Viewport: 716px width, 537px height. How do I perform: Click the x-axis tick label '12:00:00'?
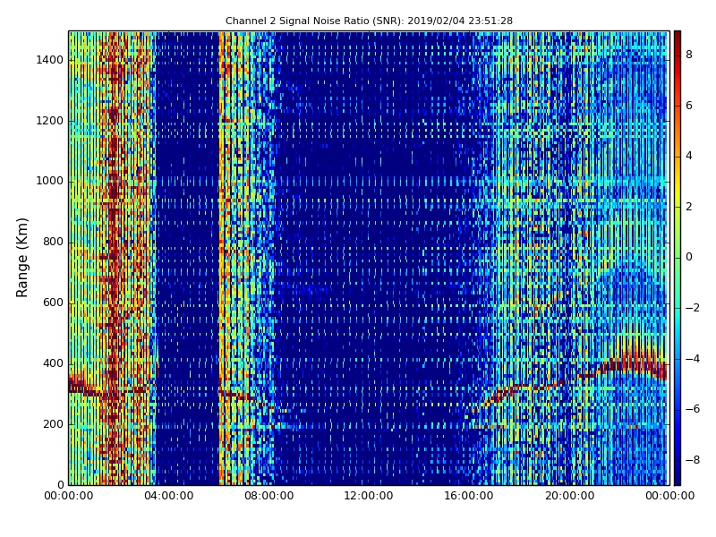tap(369, 496)
